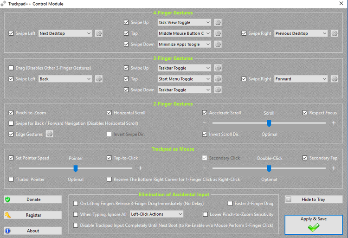Viewport: 348px width, 238px height.
Task: Open settings gear for 3-finger Swipe Right
Action: 335,79
